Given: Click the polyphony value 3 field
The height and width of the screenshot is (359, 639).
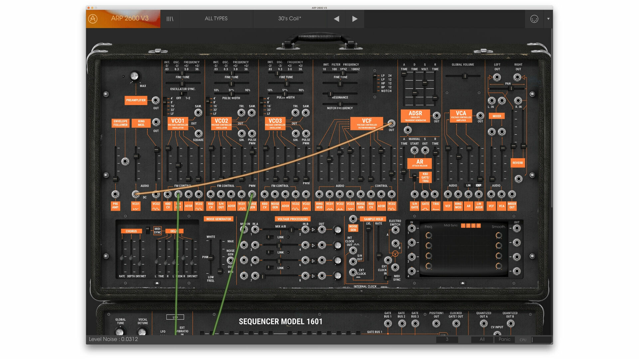Looking at the screenshot, I should click(x=447, y=339).
